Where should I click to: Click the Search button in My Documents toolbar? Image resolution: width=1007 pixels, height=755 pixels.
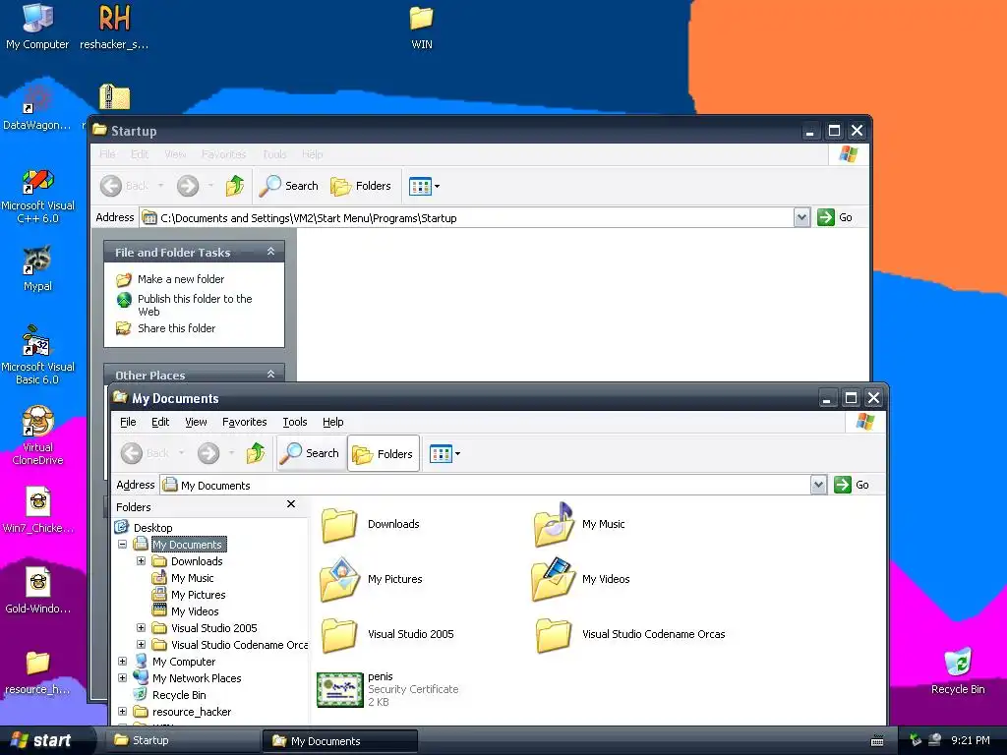[312, 453]
